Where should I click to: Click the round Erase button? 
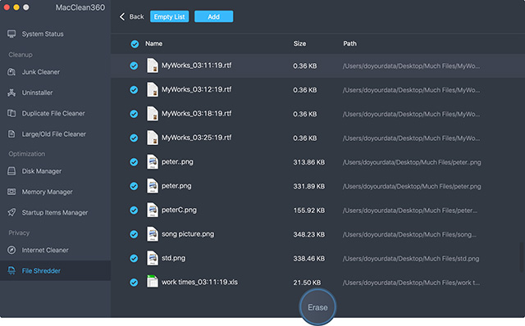(317, 307)
